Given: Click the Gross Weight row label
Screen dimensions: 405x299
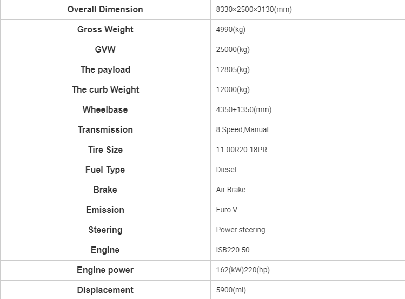Looking at the screenshot, I should (105, 29).
